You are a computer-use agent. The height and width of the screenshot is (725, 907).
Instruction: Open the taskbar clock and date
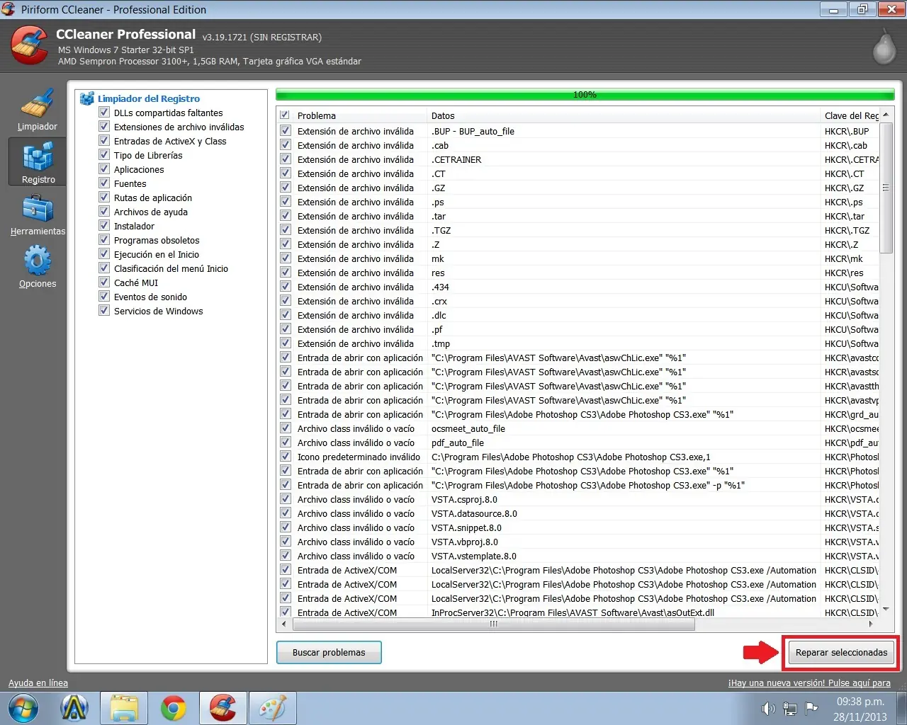point(860,709)
